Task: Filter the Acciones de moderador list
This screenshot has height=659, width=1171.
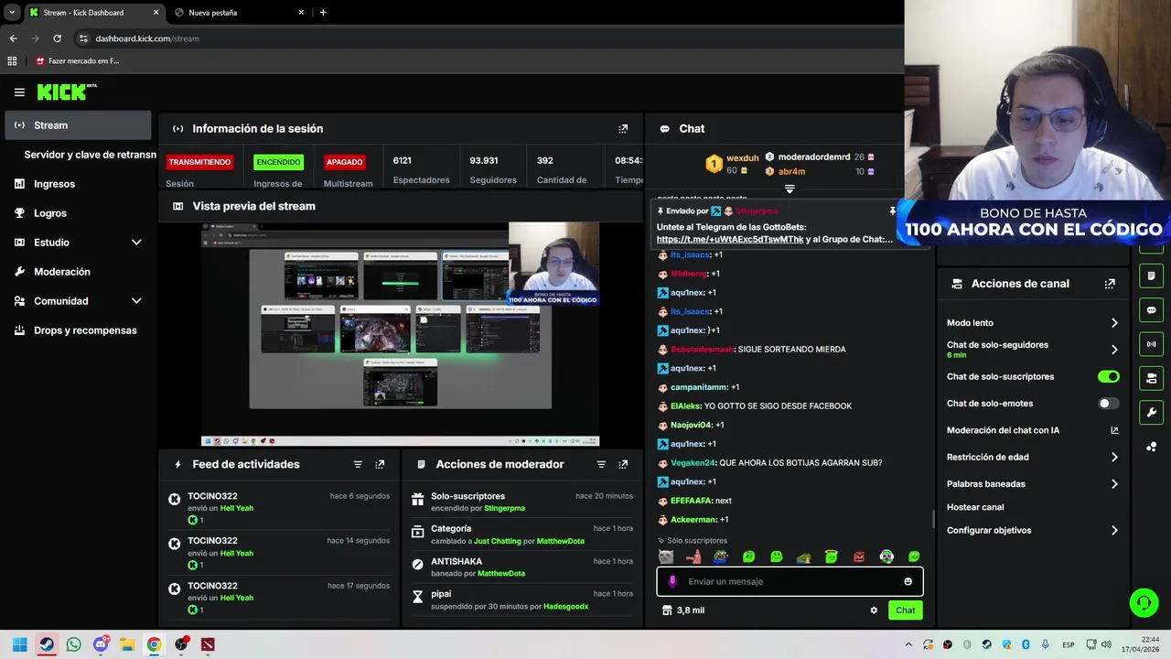Action: (x=601, y=464)
